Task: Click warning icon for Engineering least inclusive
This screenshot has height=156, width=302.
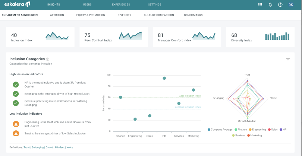Action: pyautogui.click(x=16, y=124)
